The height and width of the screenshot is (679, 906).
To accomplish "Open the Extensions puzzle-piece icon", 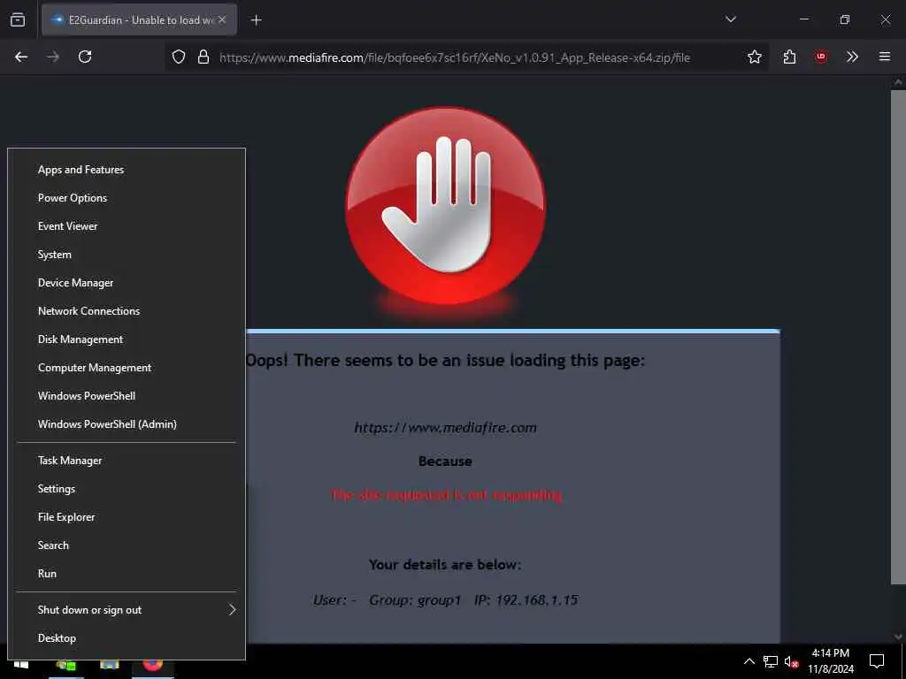I will (x=789, y=57).
